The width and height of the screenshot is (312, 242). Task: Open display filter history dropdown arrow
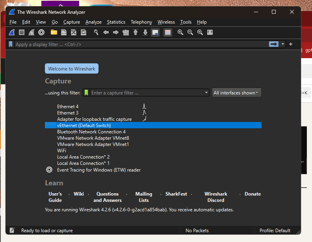283,44
